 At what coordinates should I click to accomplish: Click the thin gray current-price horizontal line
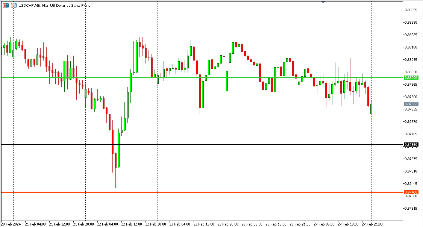click(x=202, y=104)
